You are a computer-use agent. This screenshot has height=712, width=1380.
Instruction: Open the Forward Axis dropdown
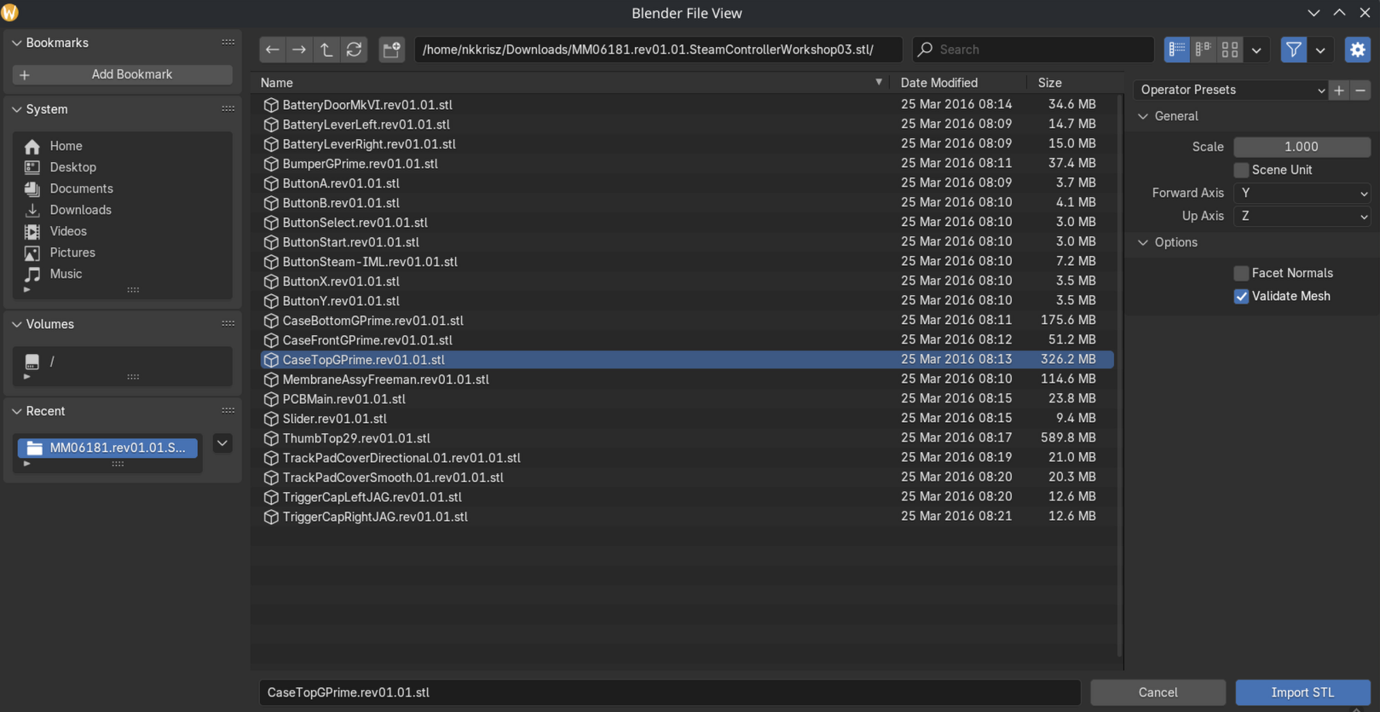[1302, 193]
